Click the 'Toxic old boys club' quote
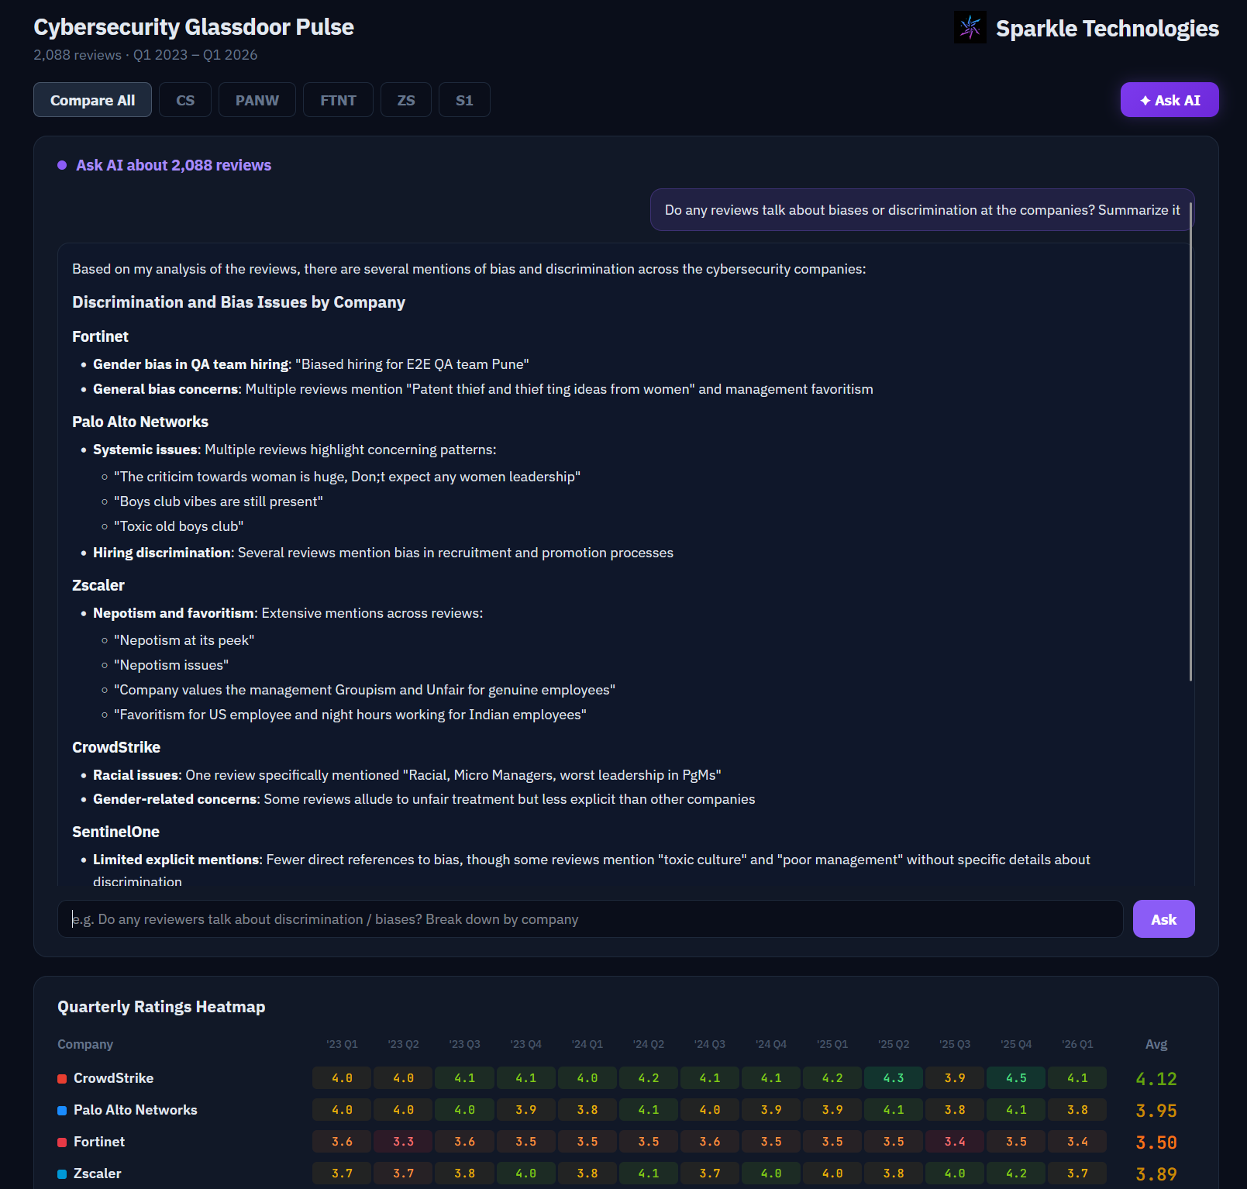 [x=179, y=526]
